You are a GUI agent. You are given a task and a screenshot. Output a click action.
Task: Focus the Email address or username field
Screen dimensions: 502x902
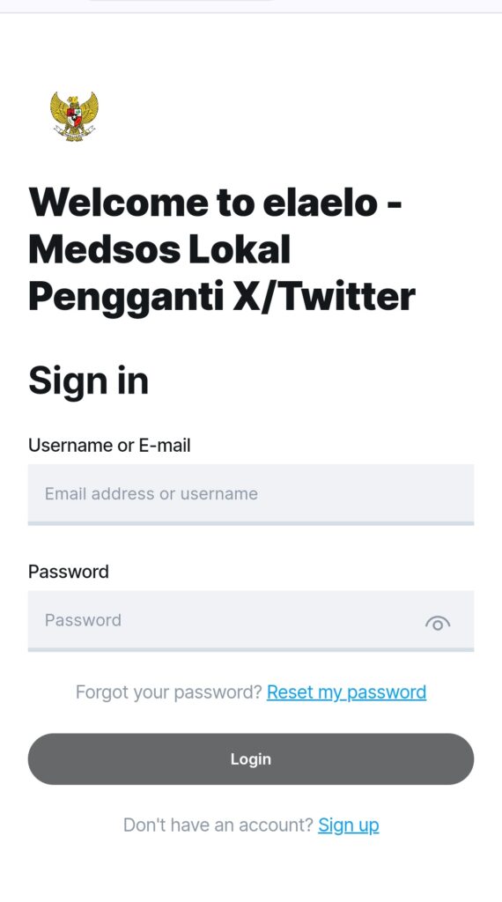(x=251, y=493)
